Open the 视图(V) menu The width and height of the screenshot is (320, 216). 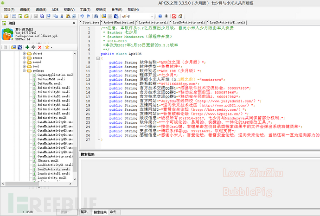click(x=69, y=10)
